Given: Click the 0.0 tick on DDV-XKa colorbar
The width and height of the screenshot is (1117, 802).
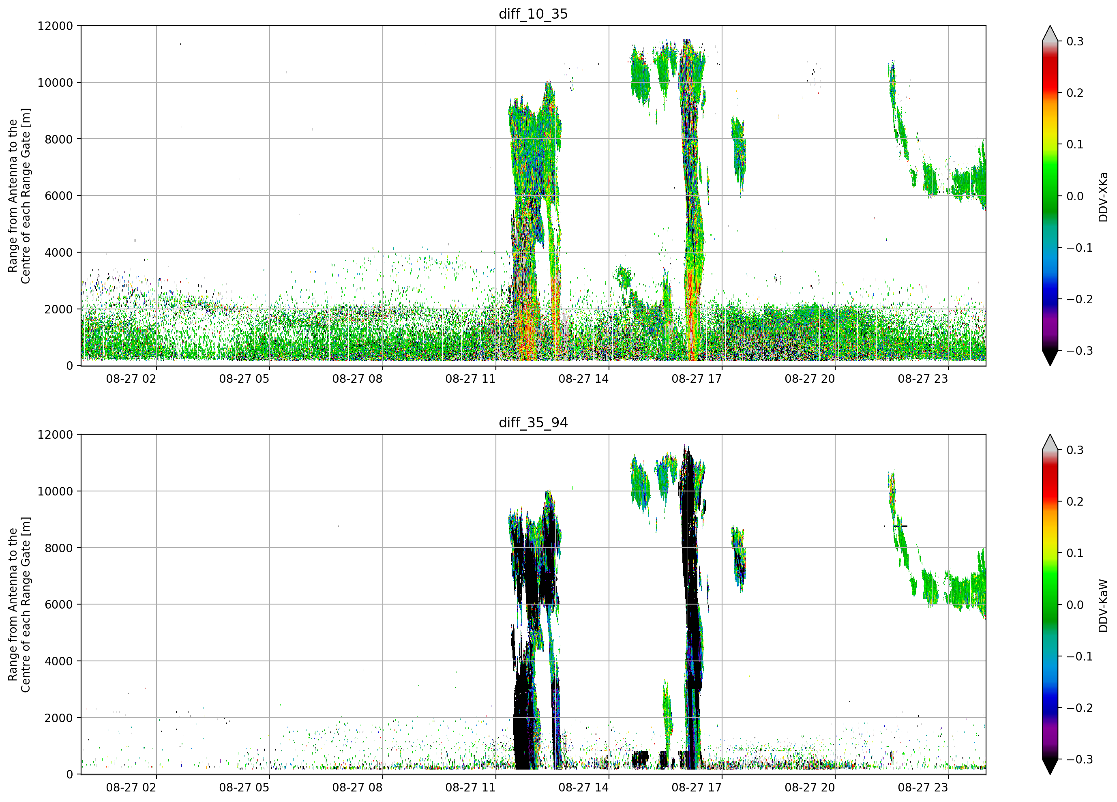Looking at the screenshot, I should [x=1075, y=196].
